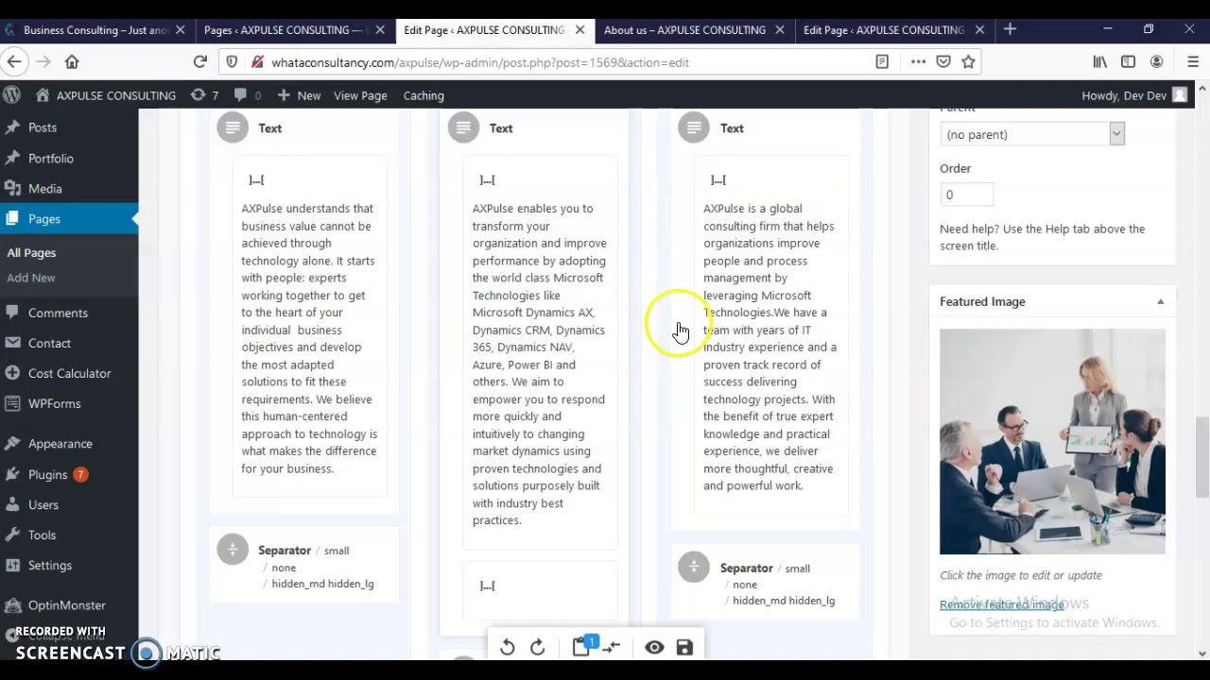Image resolution: width=1210 pixels, height=680 pixels.
Task: Click the collapse arrows builder icon
Action: (612, 647)
